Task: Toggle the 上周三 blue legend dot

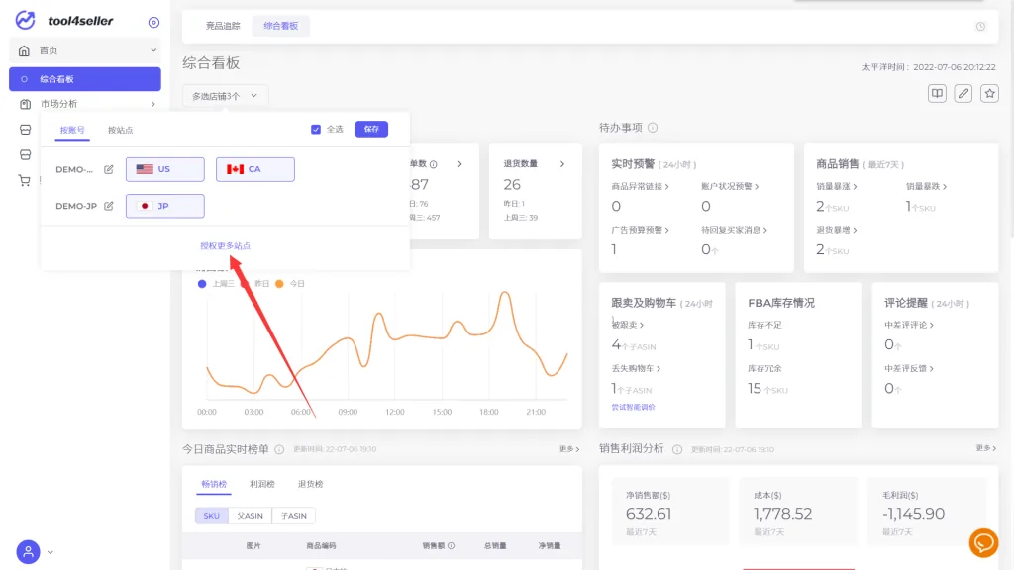Action: 202,284
